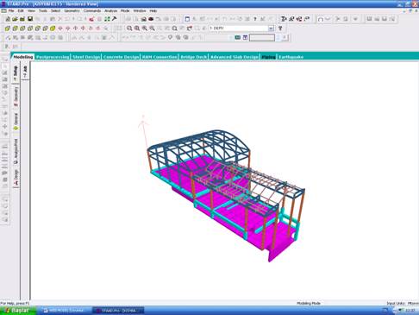Select the Concrete Design tab
419x315 pixels.
point(121,57)
